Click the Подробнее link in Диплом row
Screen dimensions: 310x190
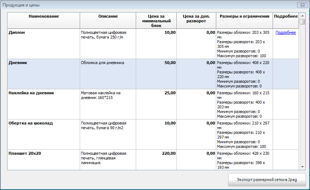[x=286, y=33]
